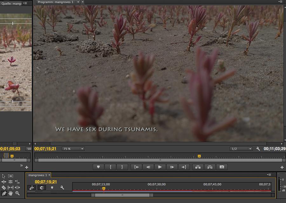This screenshot has width=286, height=203.
Task: Click Export Frame camera icon
Action: (x=222, y=167)
